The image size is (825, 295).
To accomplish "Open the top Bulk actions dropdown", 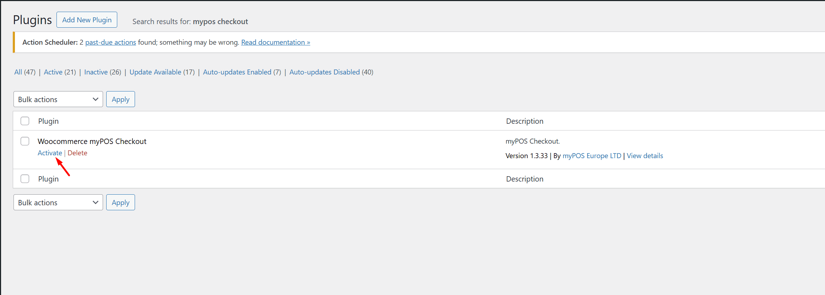I will click(x=58, y=99).
